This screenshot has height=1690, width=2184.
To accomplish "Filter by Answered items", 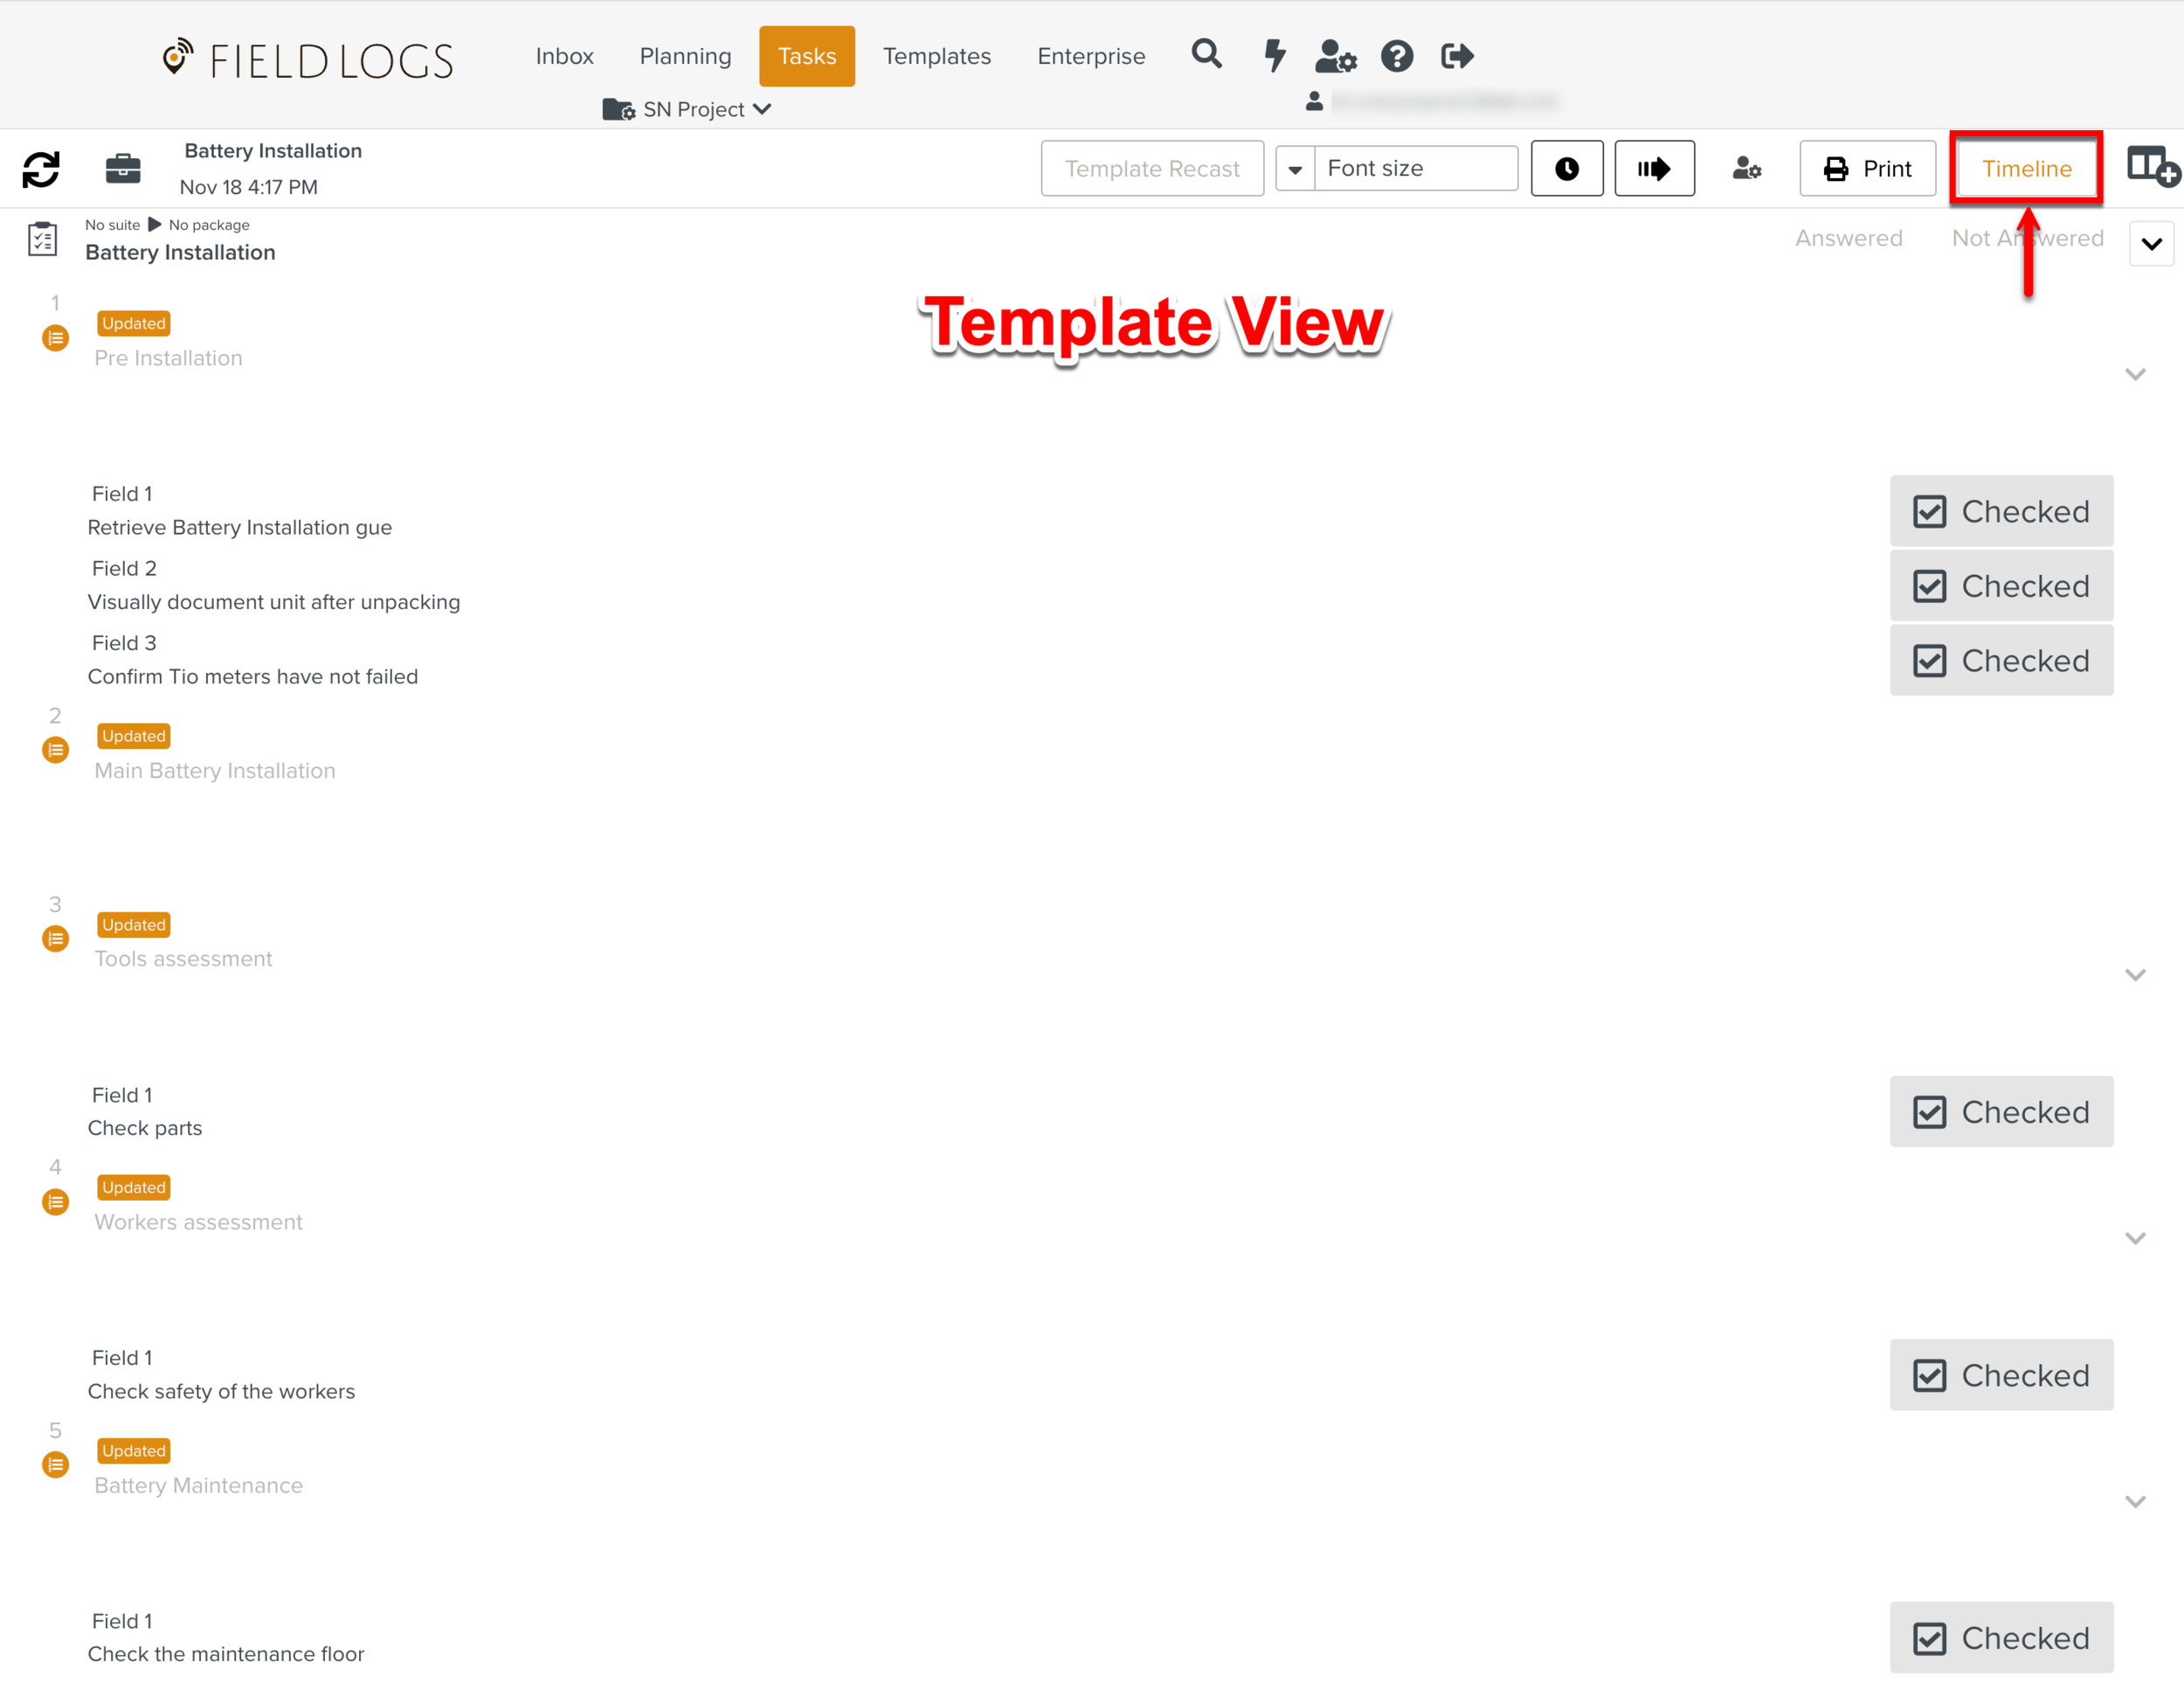I will [1848, 238].
